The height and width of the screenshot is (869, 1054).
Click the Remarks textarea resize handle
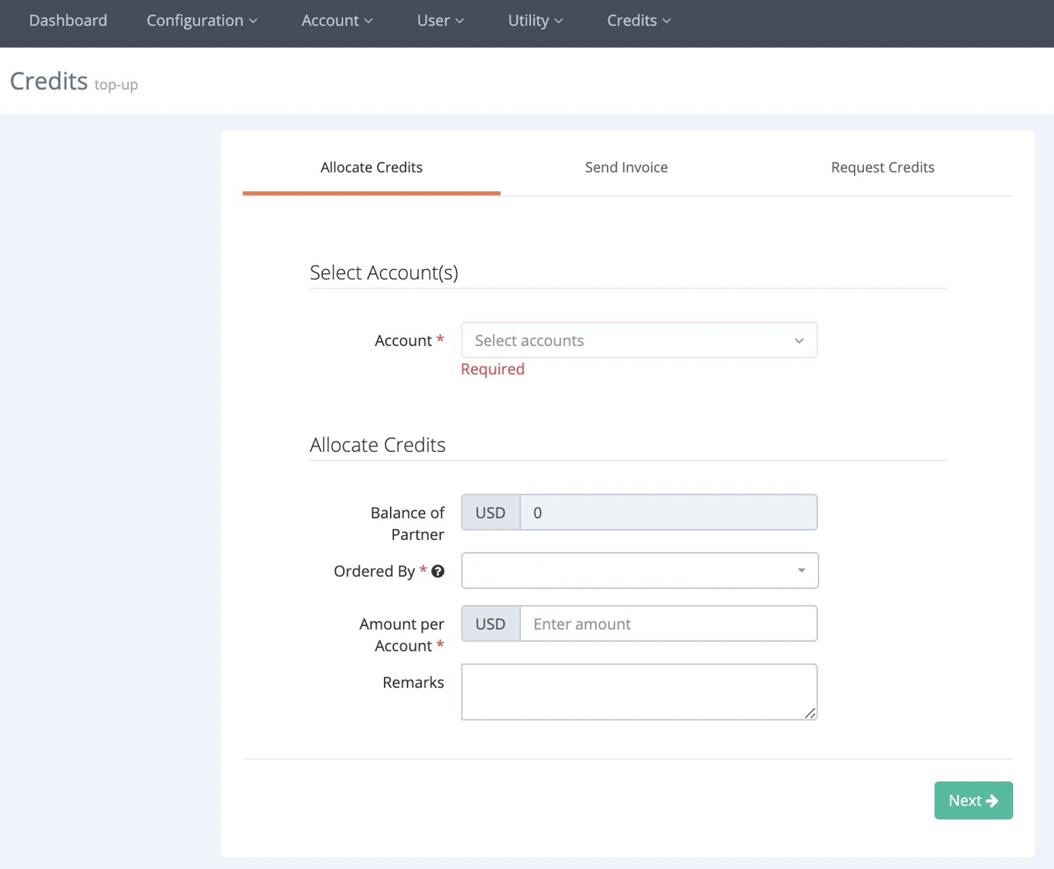810,713
